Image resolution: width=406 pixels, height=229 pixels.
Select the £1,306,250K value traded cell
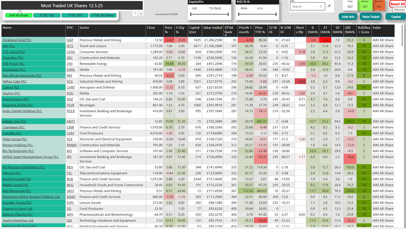tap(212, 40)
